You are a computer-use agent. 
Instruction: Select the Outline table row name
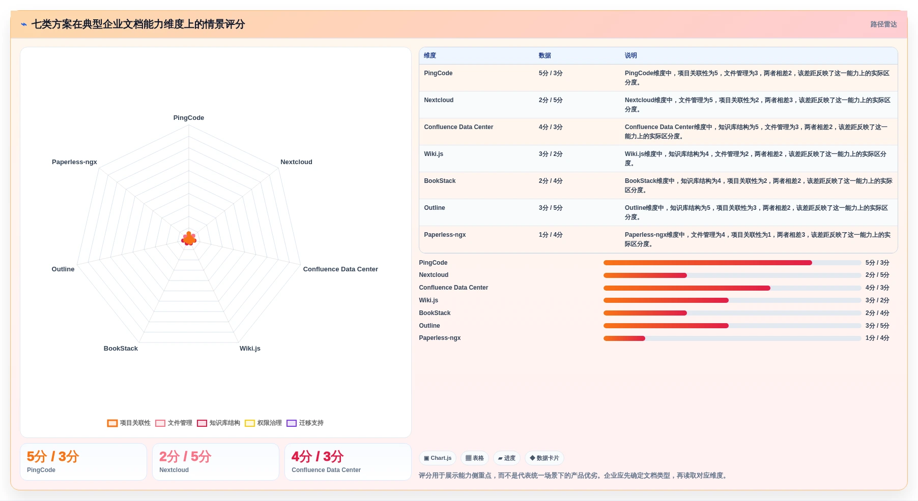point(435,208)
